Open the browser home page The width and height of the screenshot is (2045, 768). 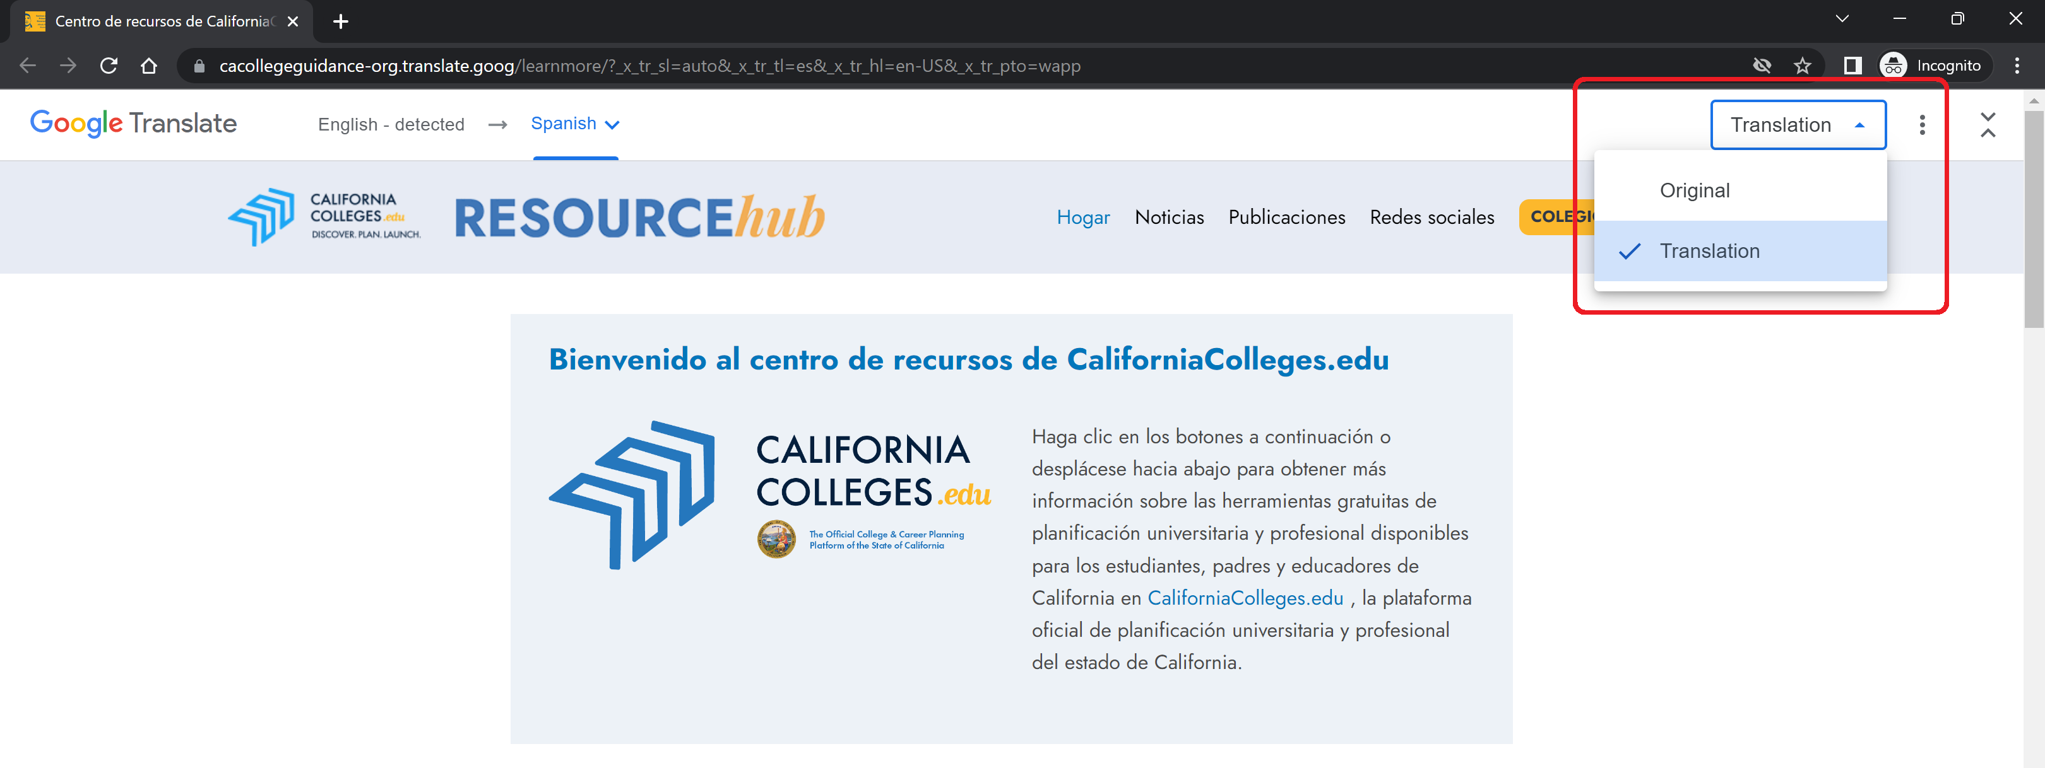[148, 66]
